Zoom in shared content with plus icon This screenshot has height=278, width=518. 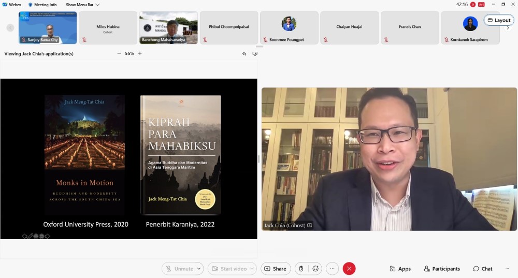[140, 53]
